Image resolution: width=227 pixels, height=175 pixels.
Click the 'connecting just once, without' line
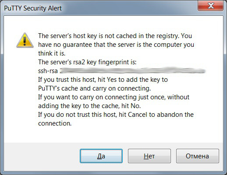[x=113, y=97]
